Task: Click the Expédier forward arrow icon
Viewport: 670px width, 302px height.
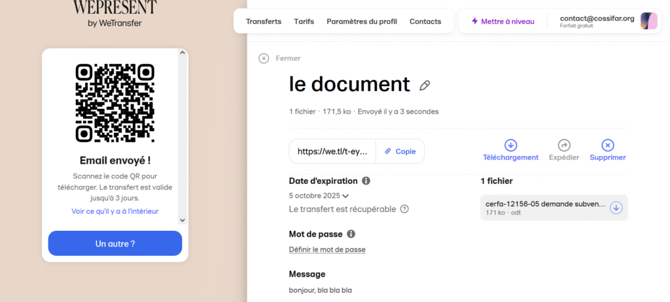Action: coord(563,145)
